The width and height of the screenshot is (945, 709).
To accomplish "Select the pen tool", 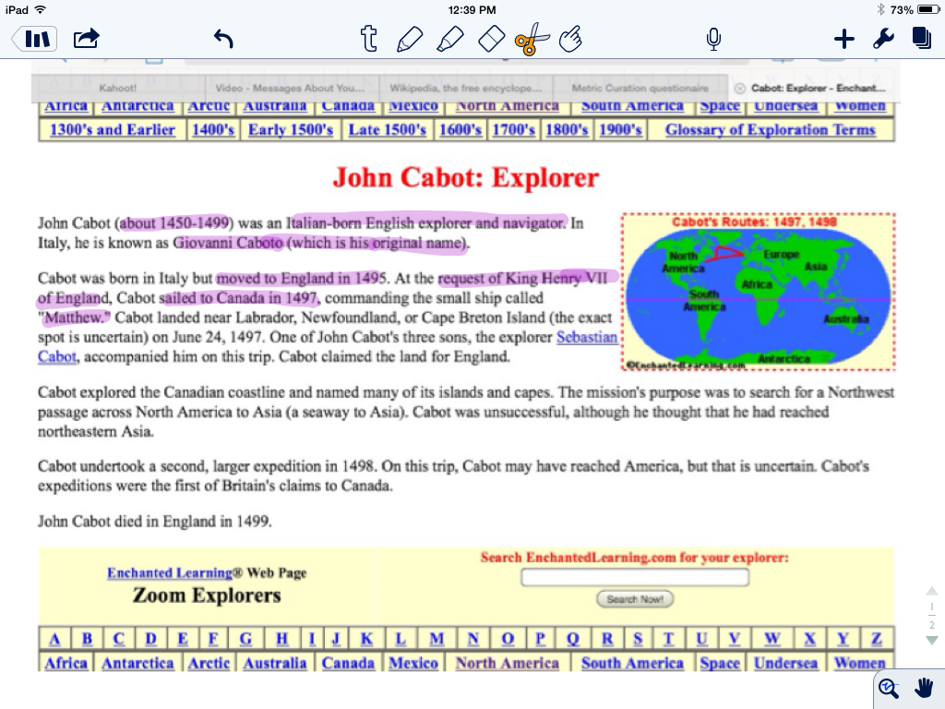I will tap(409, 39).
